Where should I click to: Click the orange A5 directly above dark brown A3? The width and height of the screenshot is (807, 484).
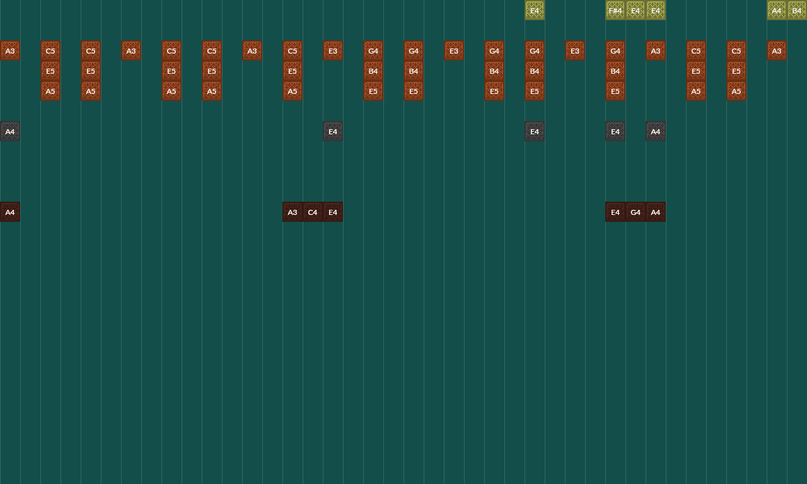[x=293, y=91]
